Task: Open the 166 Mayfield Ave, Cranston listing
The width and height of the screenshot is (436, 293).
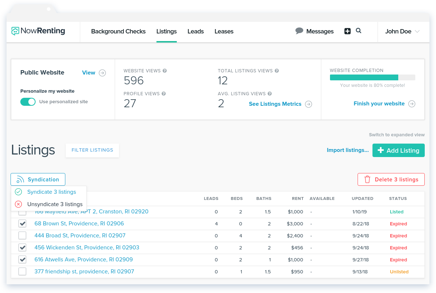Action: [91, 212]
